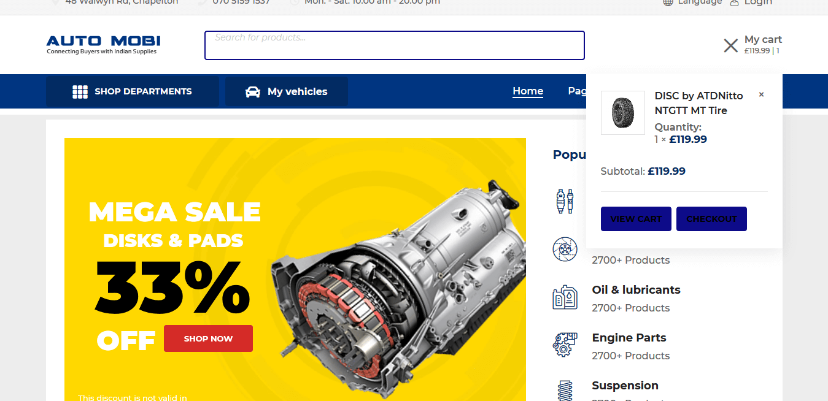828x401 pixels.
Task: Click the Shop Departments grid icon
Action: (80, 91)
